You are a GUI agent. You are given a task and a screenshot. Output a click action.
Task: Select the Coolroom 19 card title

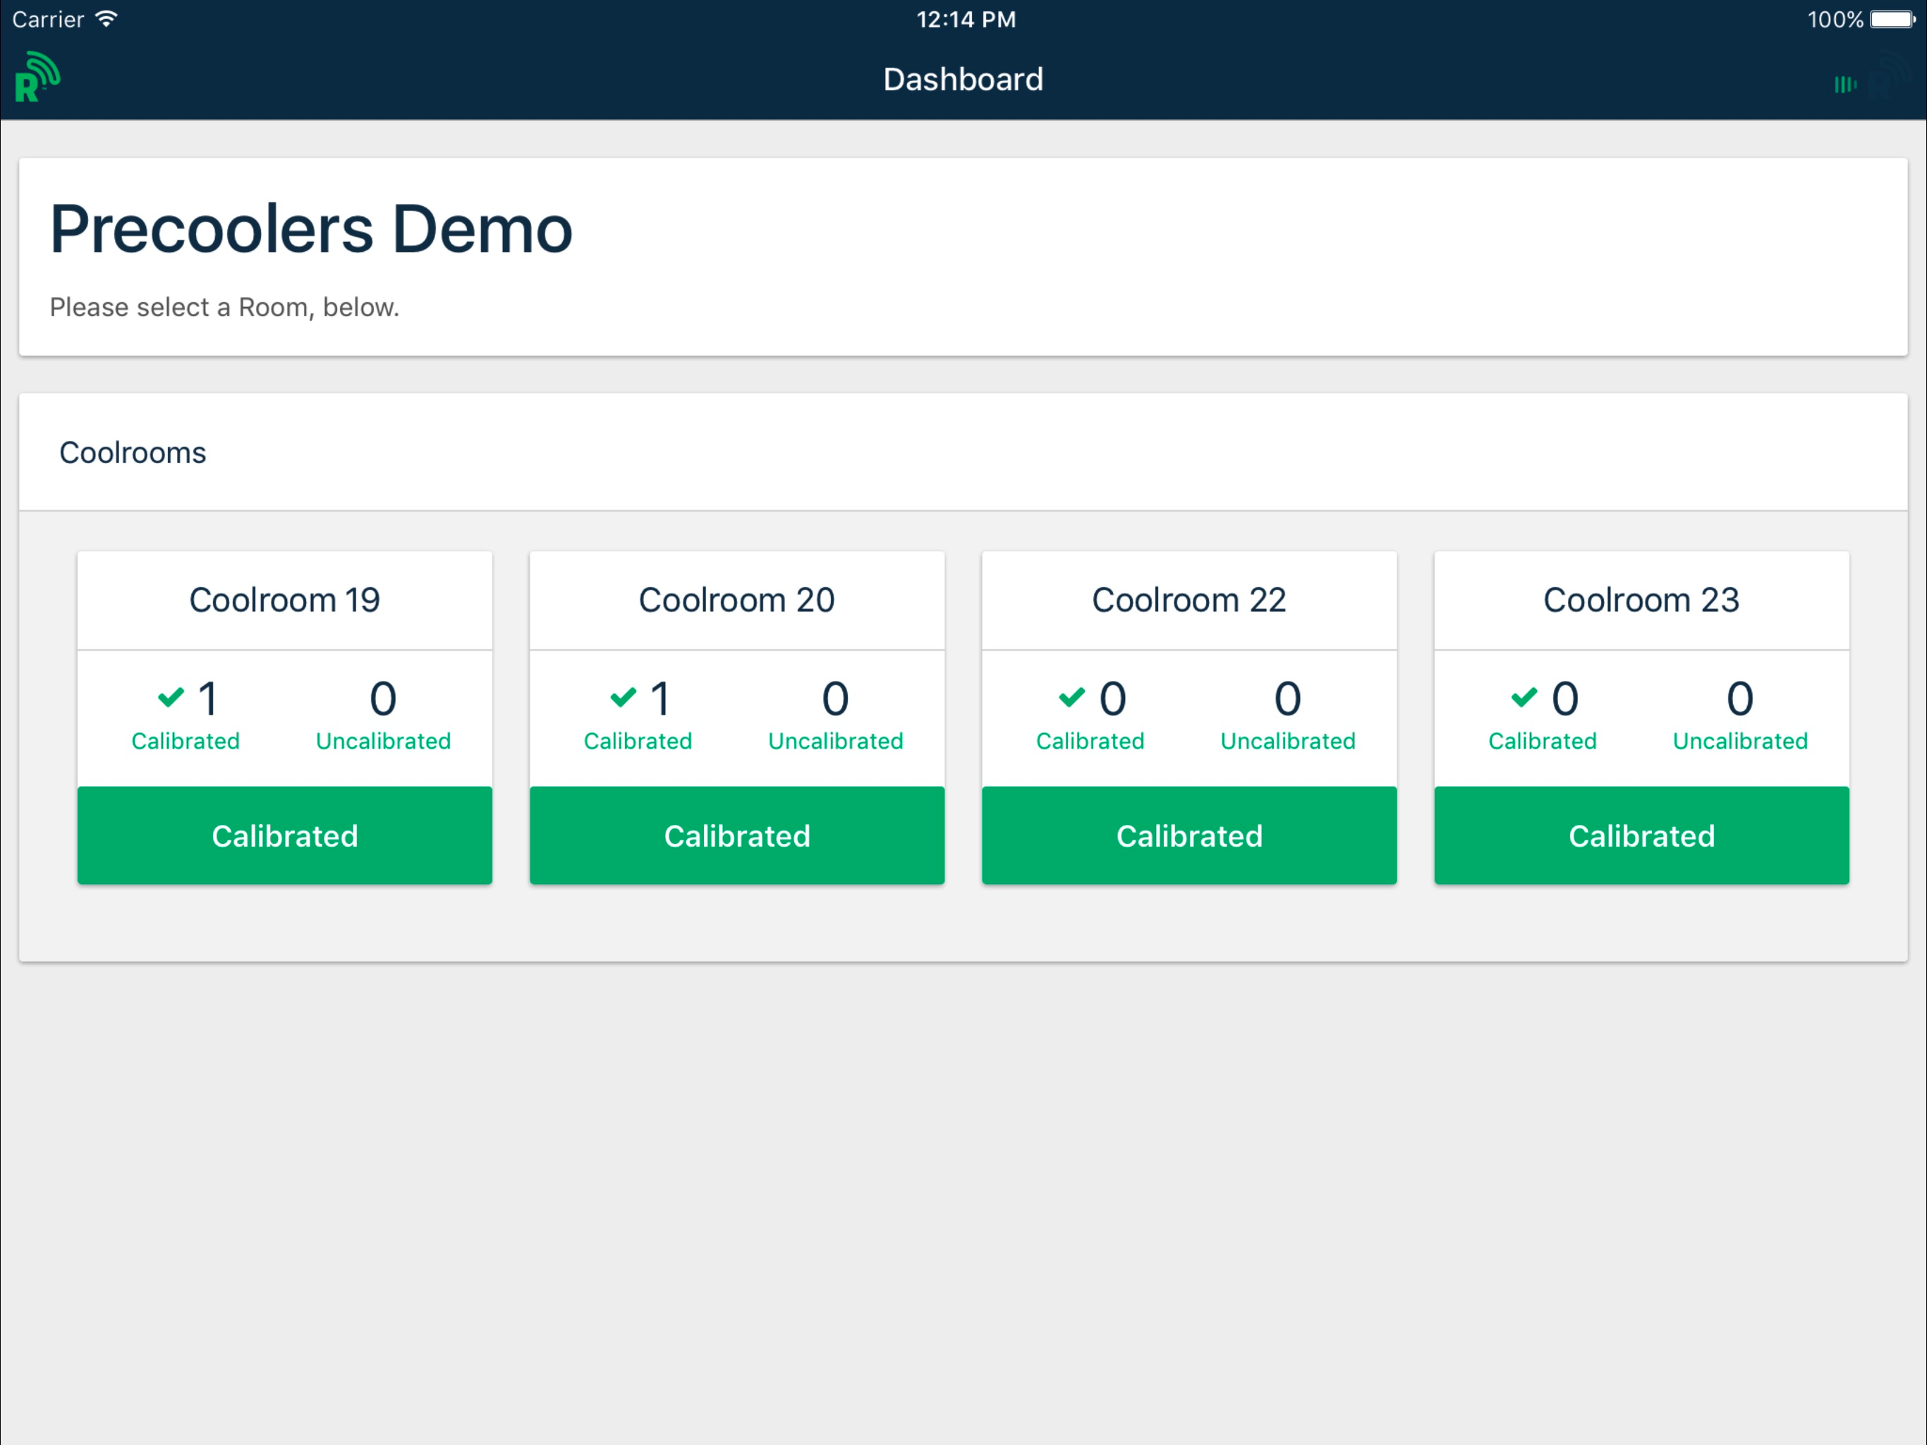point(285,600)
